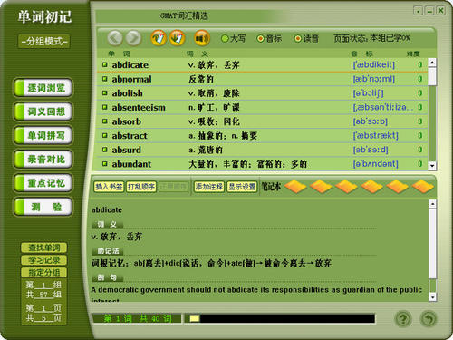This screenshot has width=453, height=340.
Task: Play pronunciation with the speaker icon
Action: point(202,38)
